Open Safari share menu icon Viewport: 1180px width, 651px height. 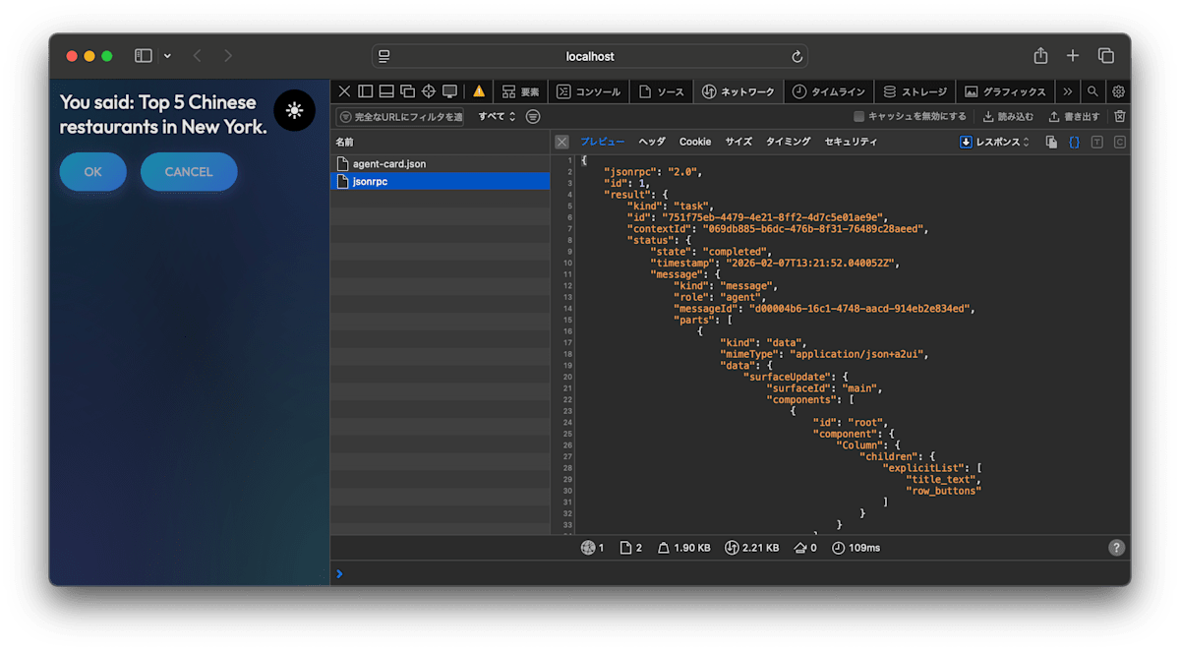[1040, 56]
